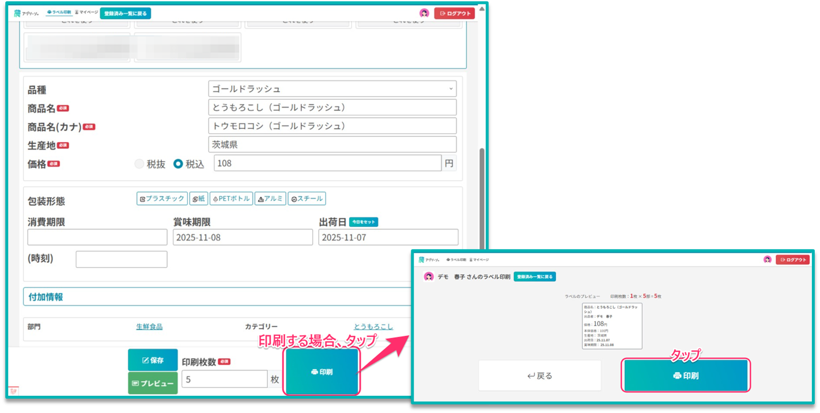820x413 pixels.
Task: Click the 戻る button in the print preview
Action: pyautogui.click(x=539, y=376)
